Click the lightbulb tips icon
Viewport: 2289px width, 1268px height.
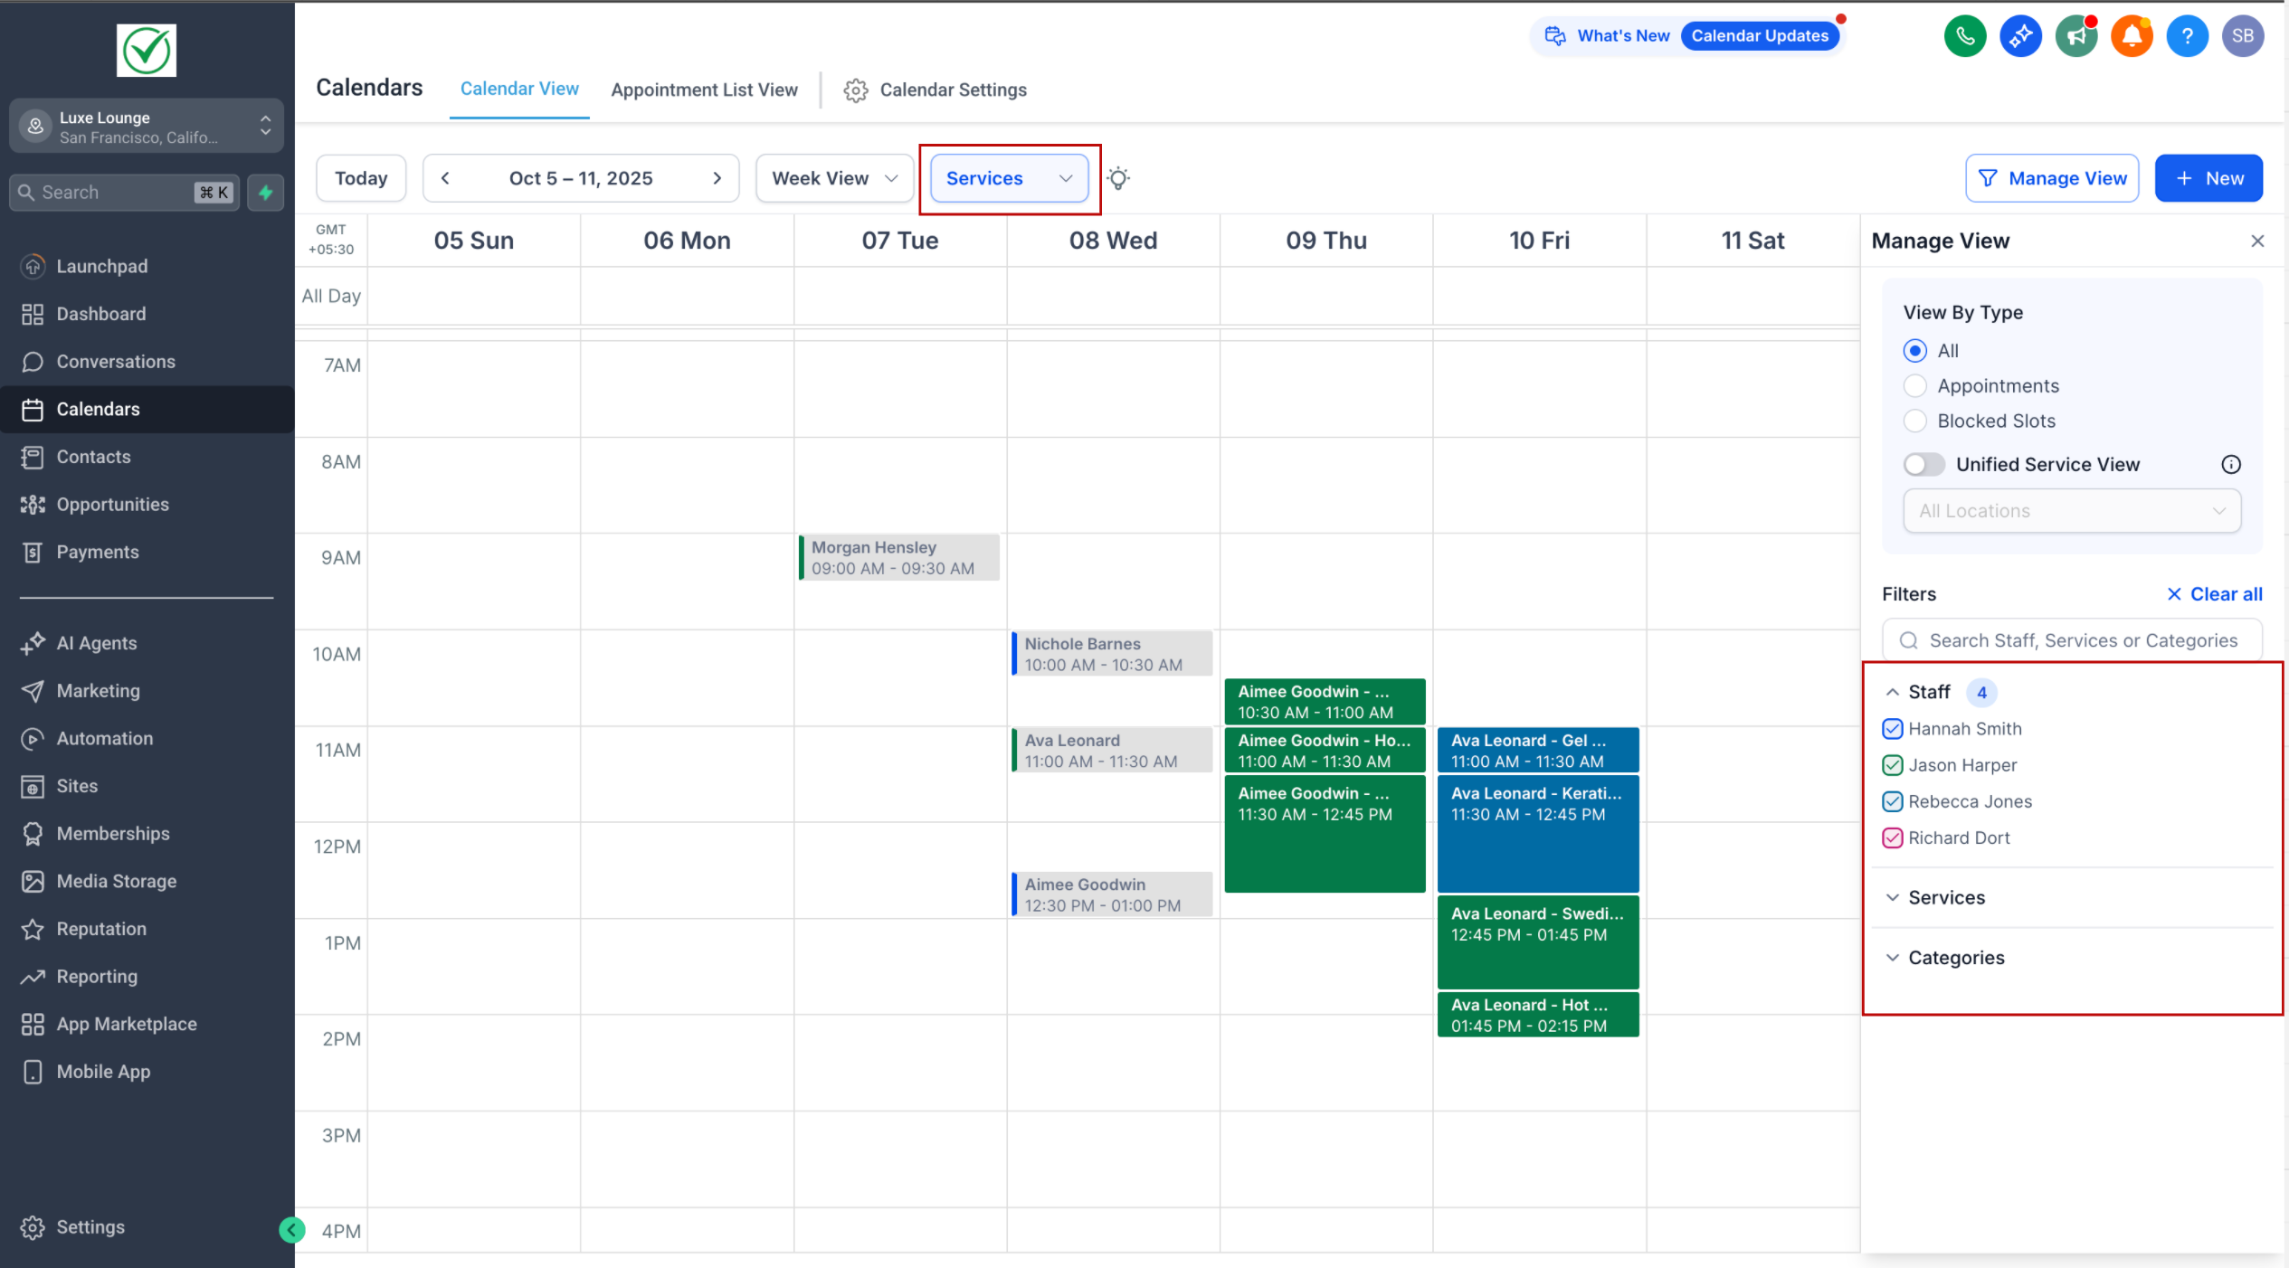pyautogui.click(x=1118, y=178)
